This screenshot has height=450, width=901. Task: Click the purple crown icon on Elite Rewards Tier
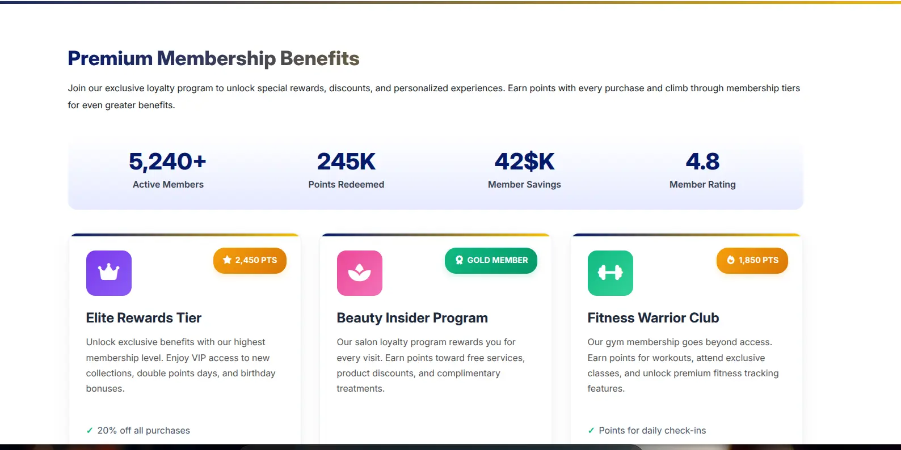(x=108, y=273)
